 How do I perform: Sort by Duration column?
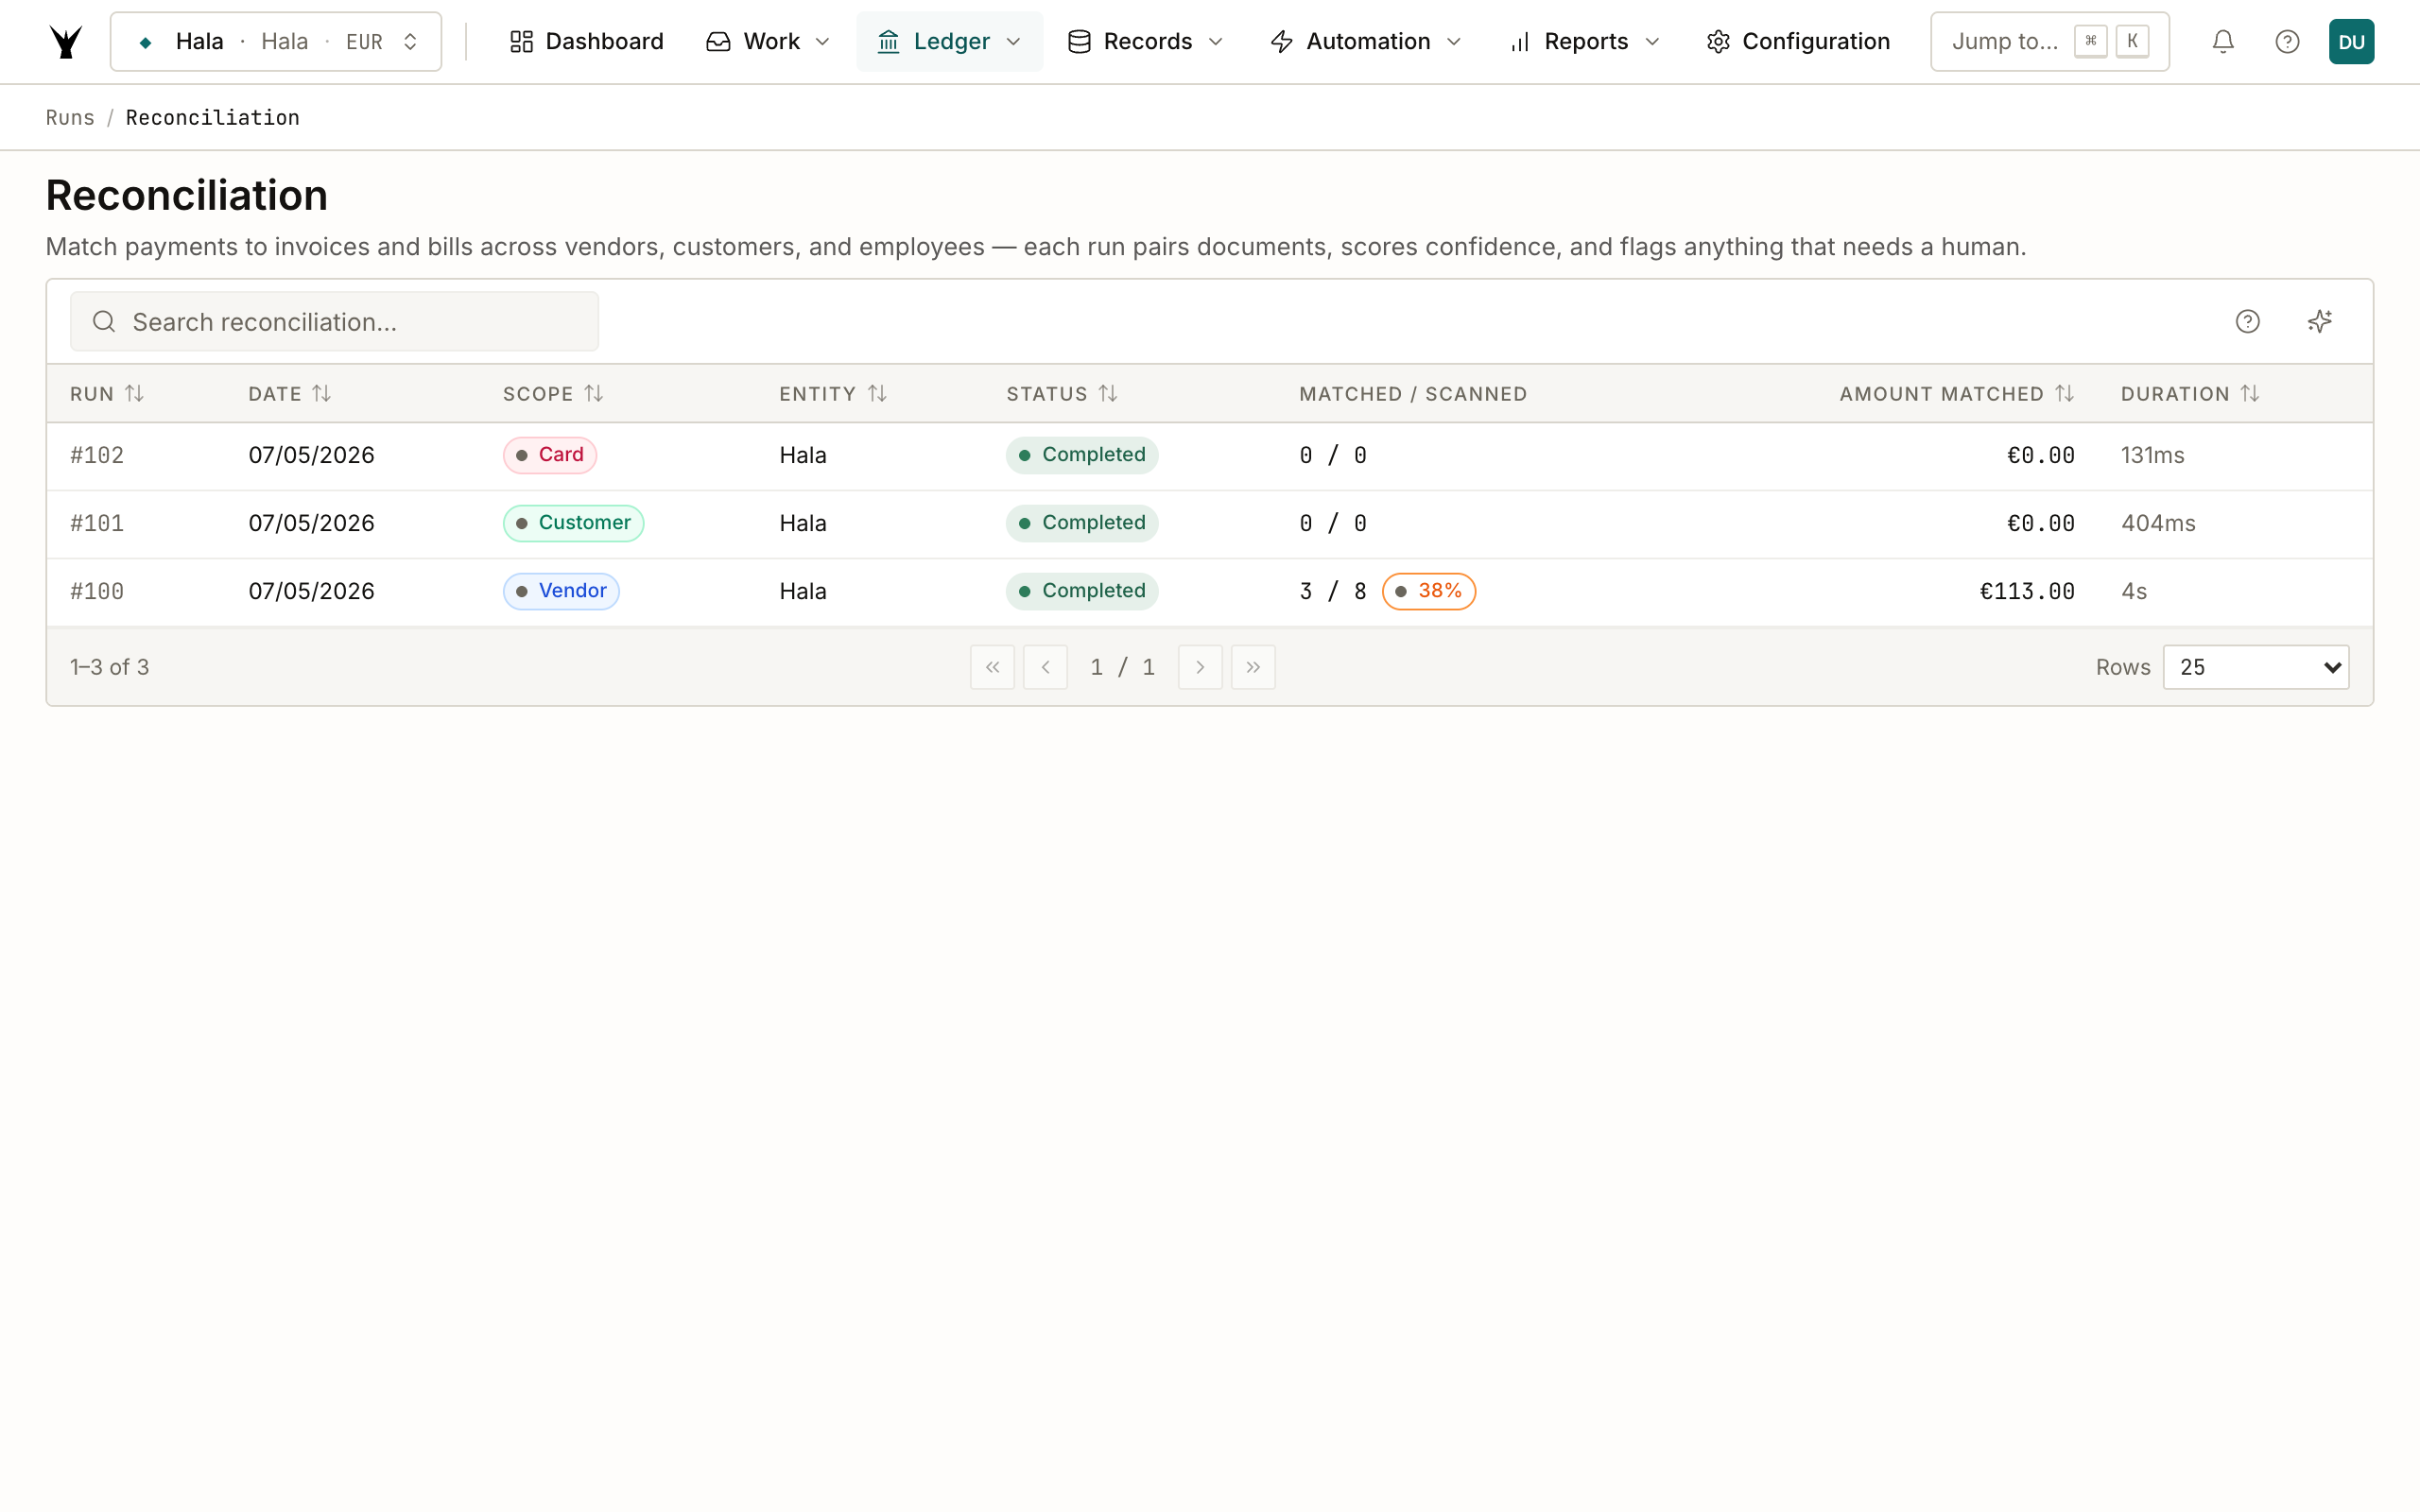click(2189, 393)
